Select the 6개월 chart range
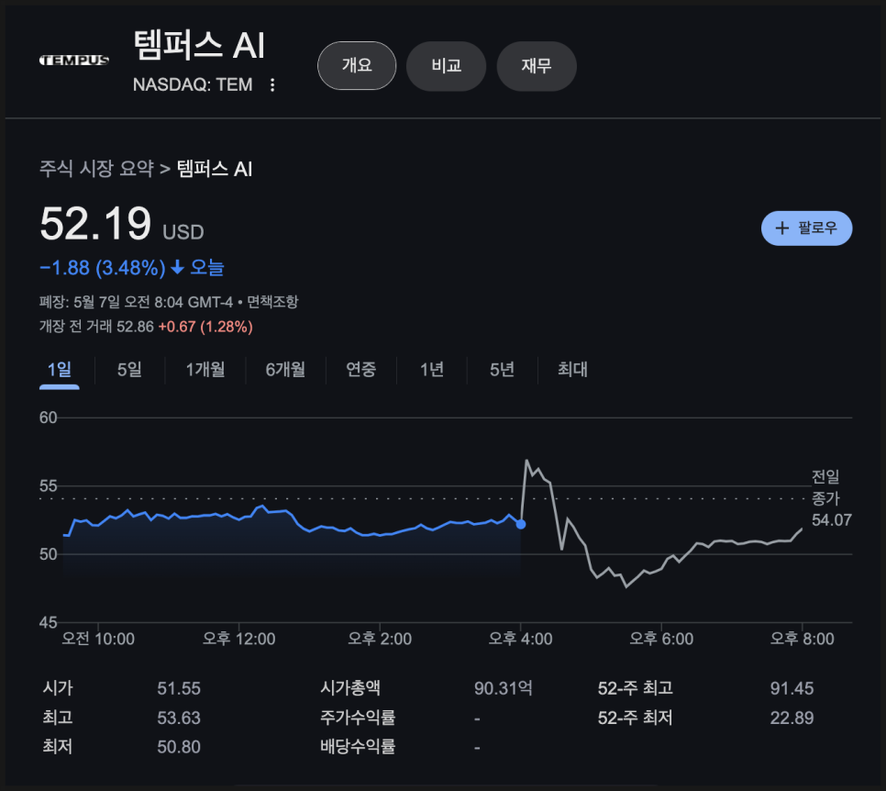The width and height of the screenshot is (886, 791). point(285,370)
